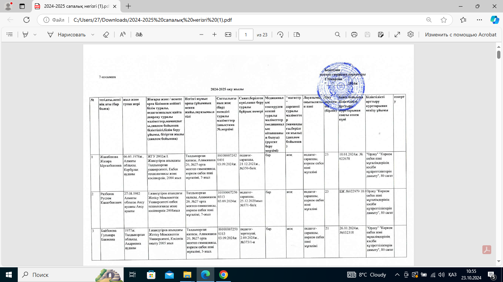This screenshot has height=282, width=503.
Task: Zoom out with the minus button
Action: coord(201,35)
